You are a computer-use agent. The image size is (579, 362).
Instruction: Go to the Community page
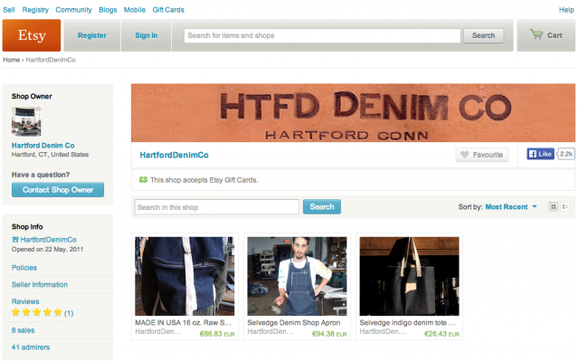[x=73, y=10]
